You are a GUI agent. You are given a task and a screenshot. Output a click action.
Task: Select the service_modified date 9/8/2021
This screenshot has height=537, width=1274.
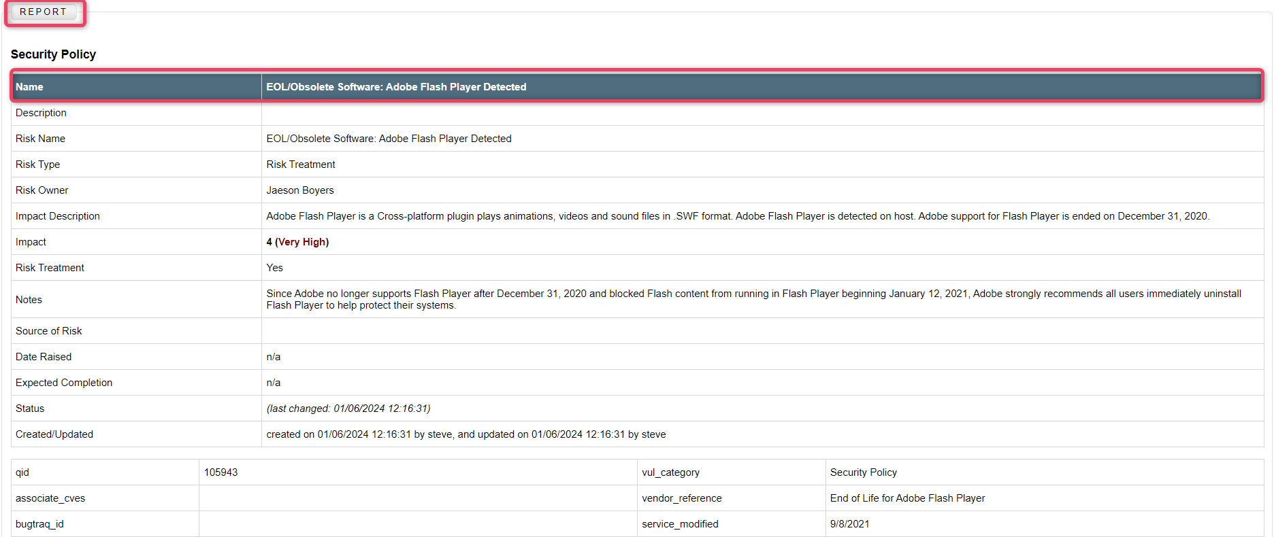pyautogui.click(x=849, y=524)
